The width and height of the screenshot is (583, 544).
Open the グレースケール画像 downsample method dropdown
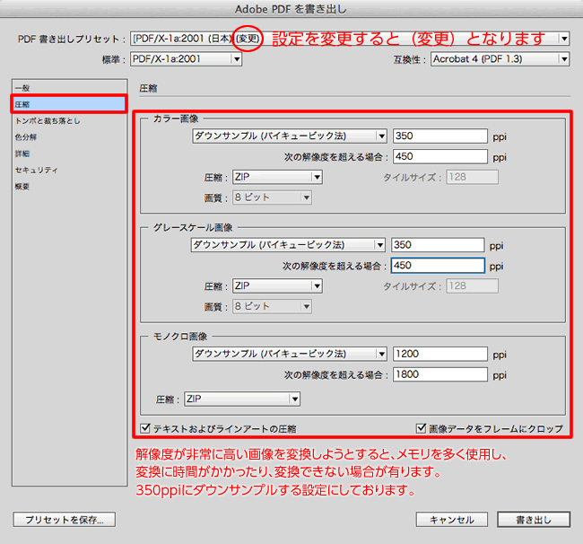coord(288,245)
